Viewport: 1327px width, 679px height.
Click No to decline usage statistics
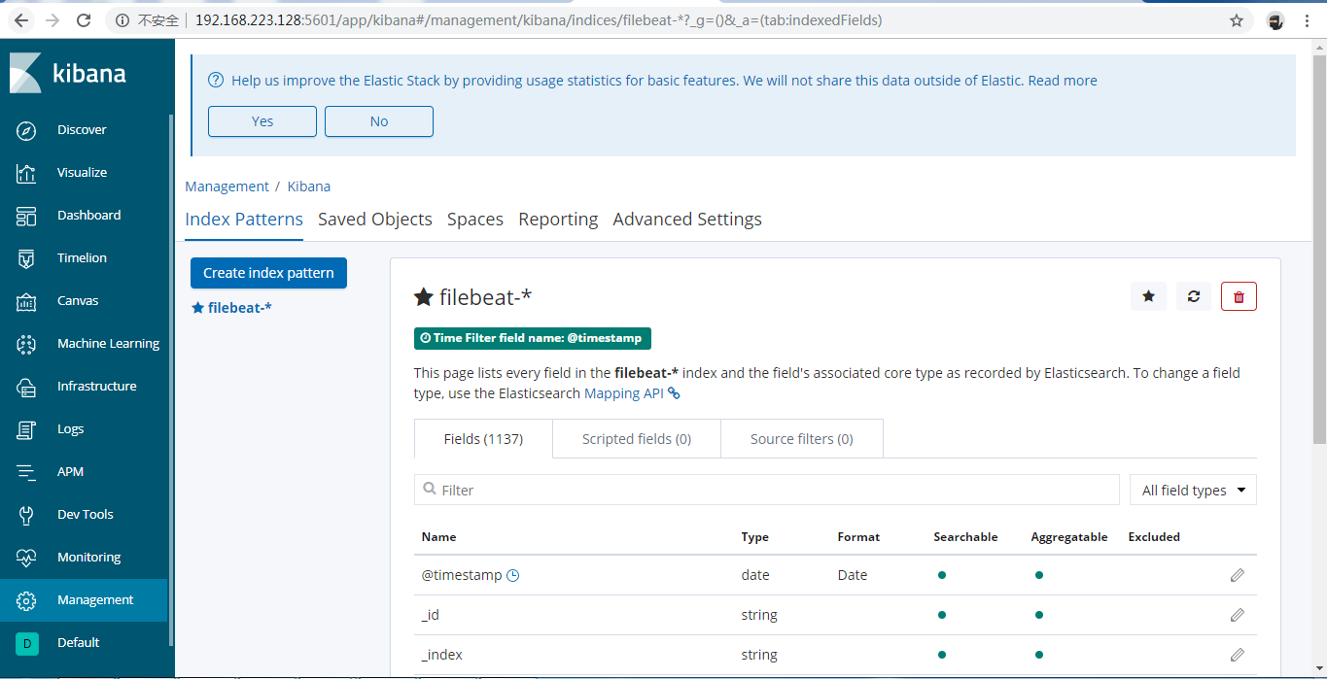[x=379, y=121]
